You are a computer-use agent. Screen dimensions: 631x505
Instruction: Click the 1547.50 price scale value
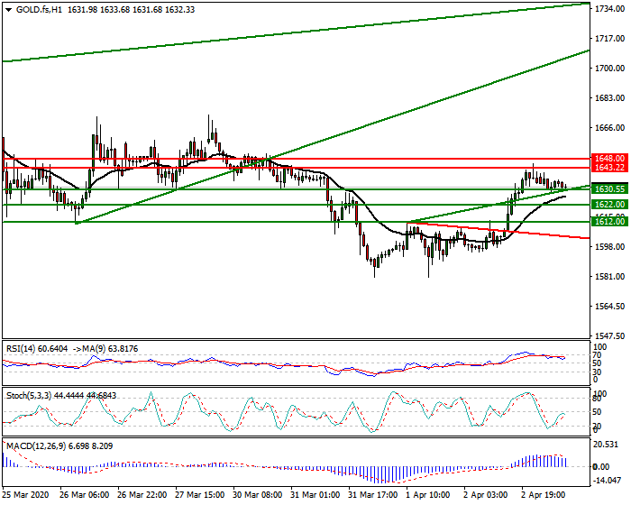click(x=609, y=335)
